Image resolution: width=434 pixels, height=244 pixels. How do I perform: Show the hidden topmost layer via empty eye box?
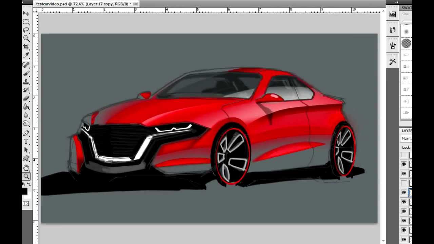[404, 155]
